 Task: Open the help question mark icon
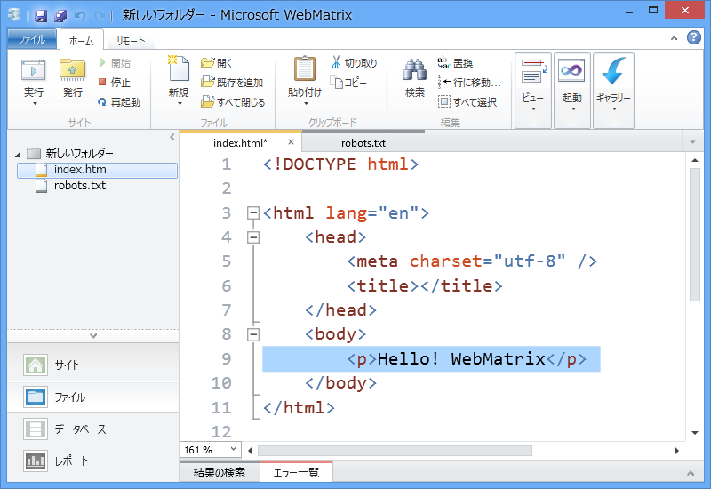pyautogui.click(x=694, y=37)
